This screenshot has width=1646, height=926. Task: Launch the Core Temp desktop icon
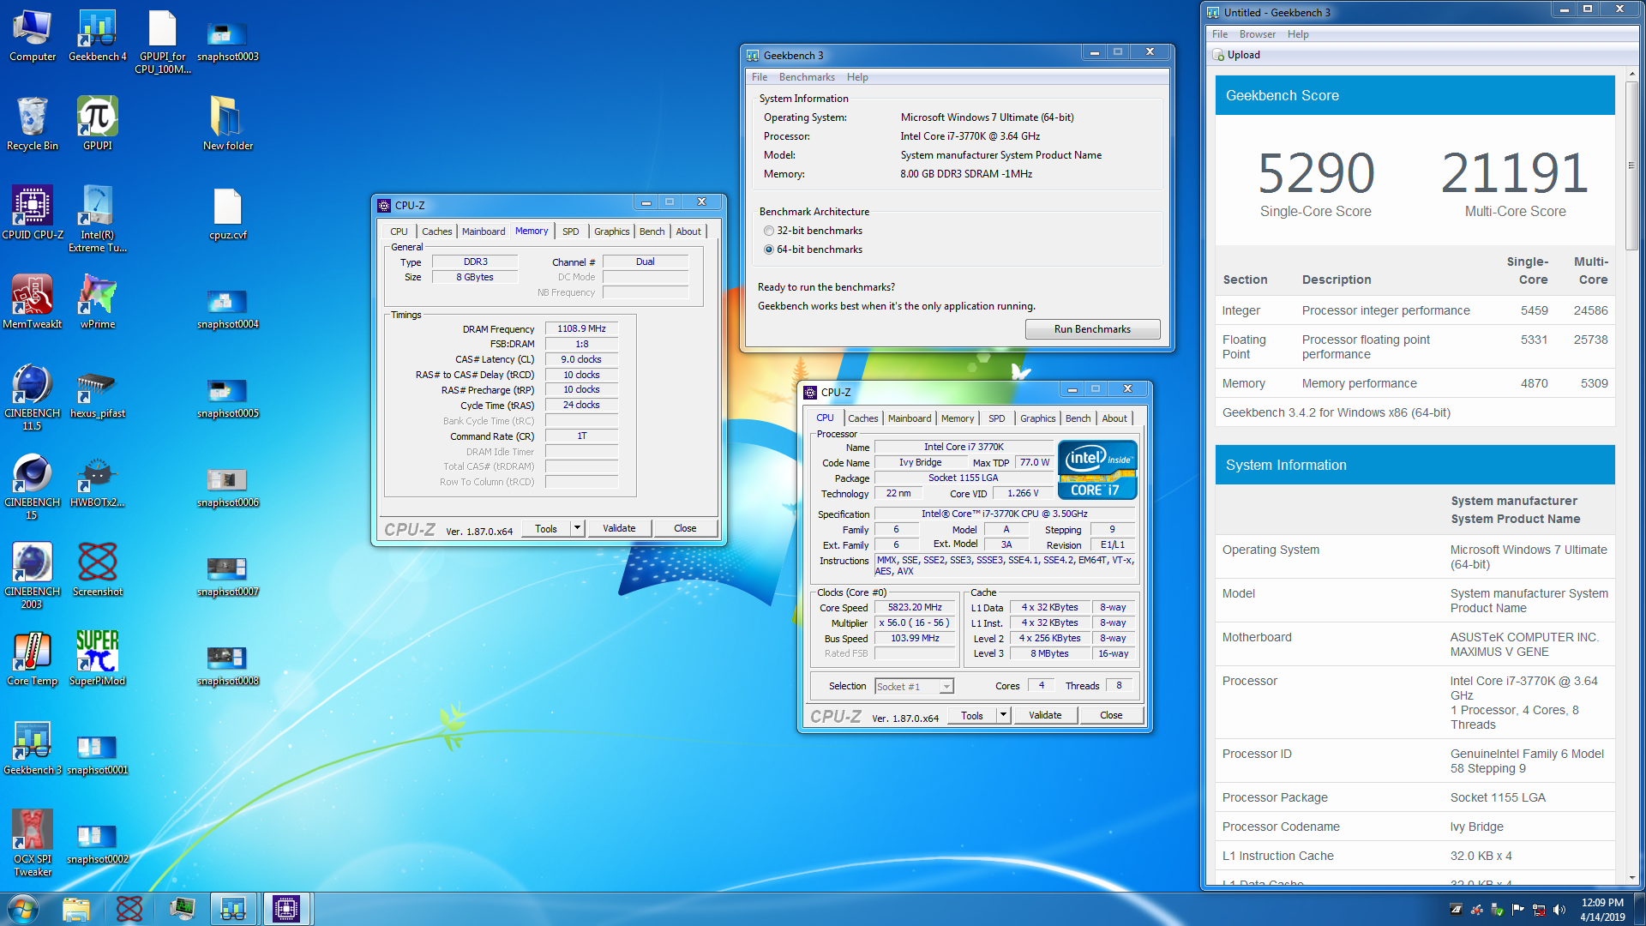tap(33, 659)
